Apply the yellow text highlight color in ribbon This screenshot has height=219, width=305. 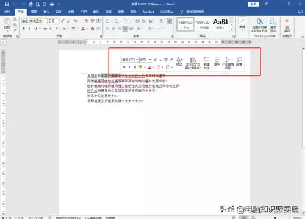(74, 29)
